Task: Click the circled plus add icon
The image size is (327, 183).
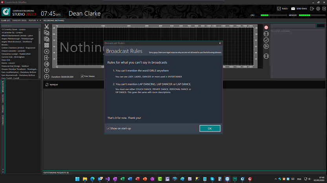Action: (46, 76)
